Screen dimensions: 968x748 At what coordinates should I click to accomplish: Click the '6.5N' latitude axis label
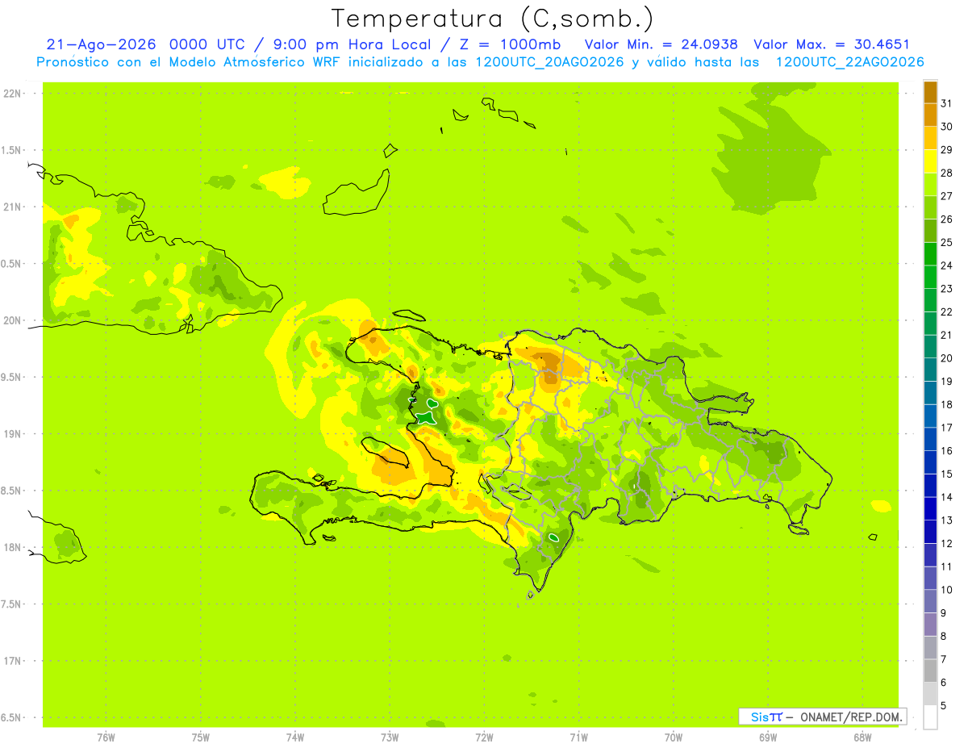tap(12, 718)
